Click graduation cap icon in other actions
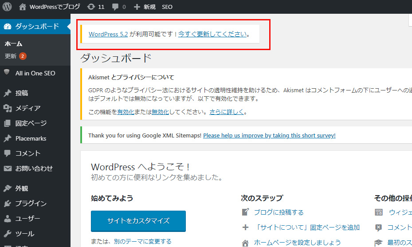The image size is (412, 247). [379, 243]
